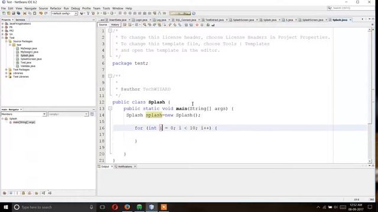Toggle Show Inherited Members in Navigator
Viewport: 378px width, 212px height.
5,193
